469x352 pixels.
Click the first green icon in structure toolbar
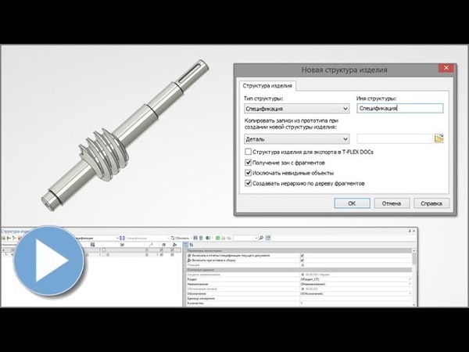click(4, 239)
